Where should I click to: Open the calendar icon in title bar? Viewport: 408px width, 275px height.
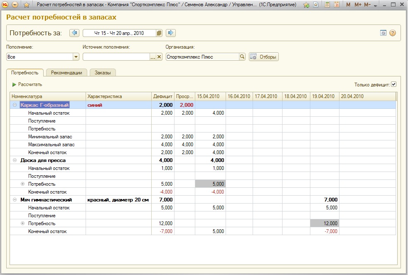pos(337,5)
